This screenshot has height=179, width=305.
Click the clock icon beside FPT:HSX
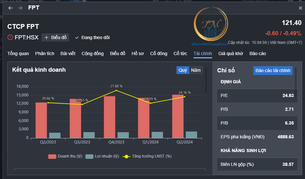(x=10, y=37)
